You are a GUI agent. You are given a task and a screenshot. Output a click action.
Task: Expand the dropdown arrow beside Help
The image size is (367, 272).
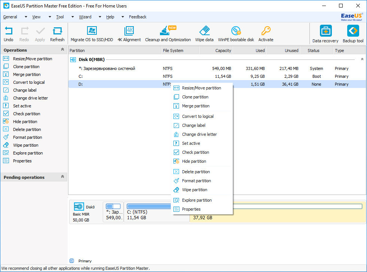click(x=123, y=17)
